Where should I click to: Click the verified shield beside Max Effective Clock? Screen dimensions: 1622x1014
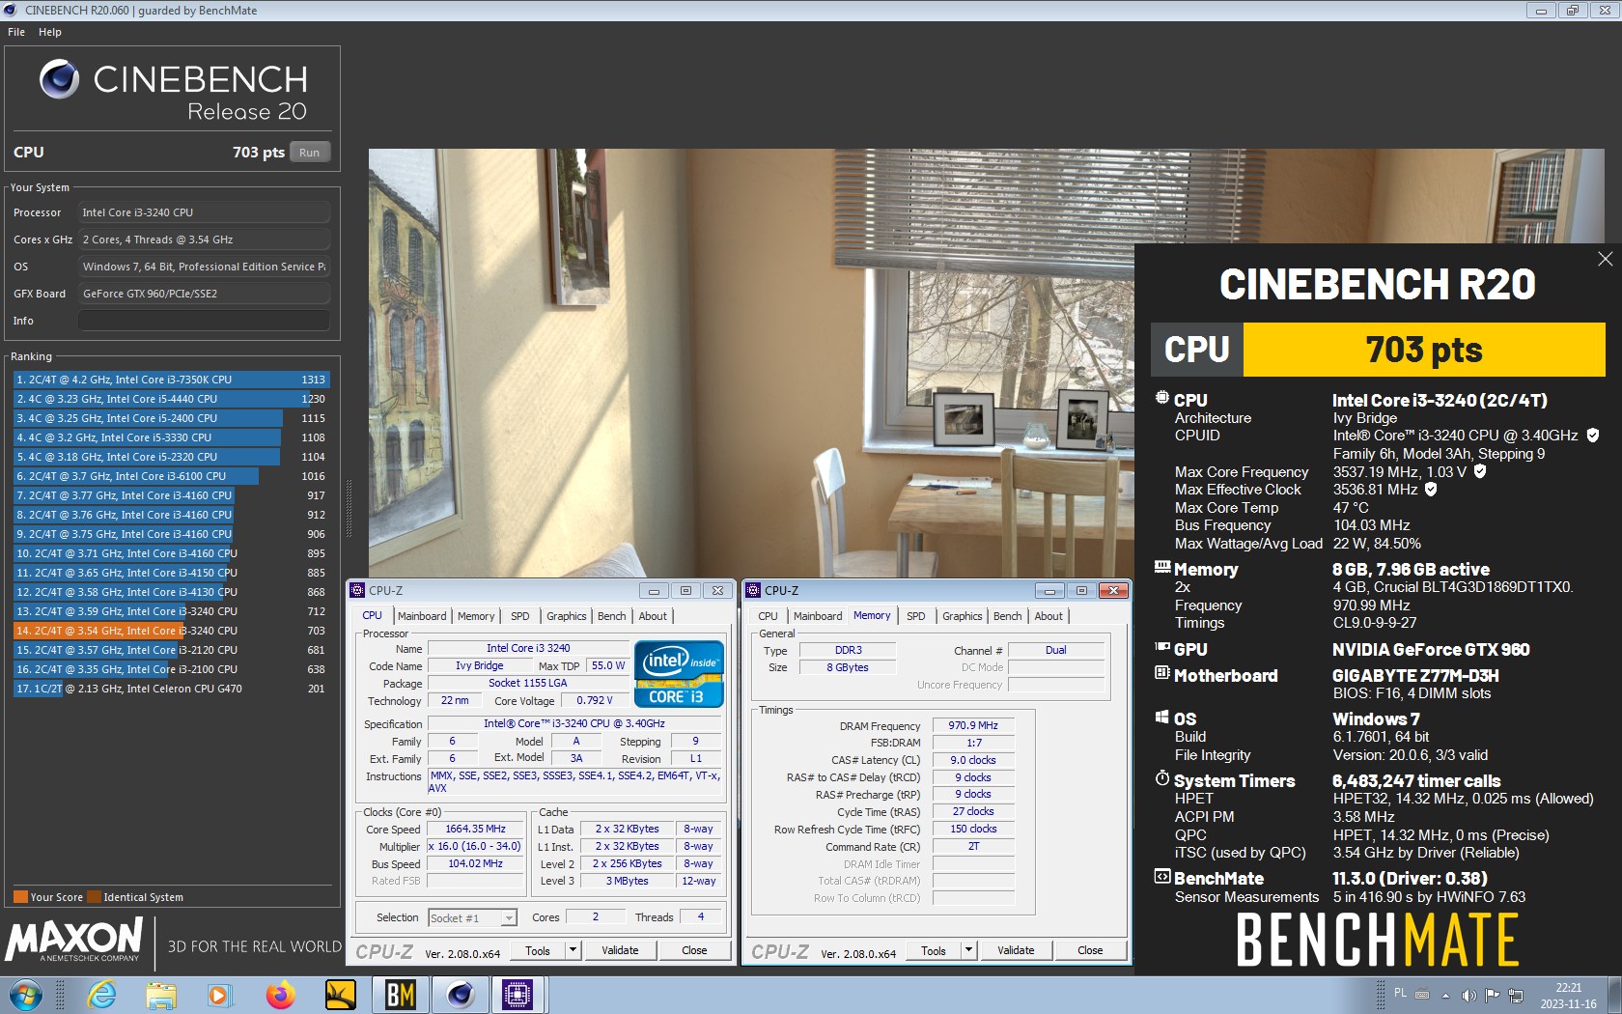1431,489
